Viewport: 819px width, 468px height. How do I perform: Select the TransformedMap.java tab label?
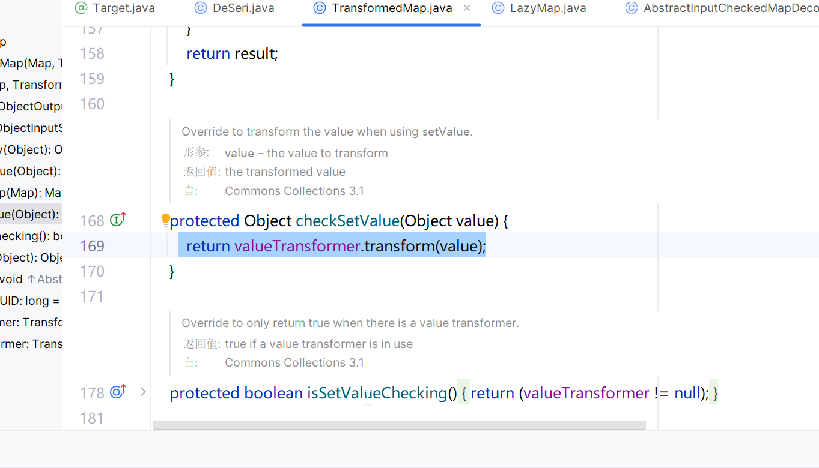(x=391, y=8)
